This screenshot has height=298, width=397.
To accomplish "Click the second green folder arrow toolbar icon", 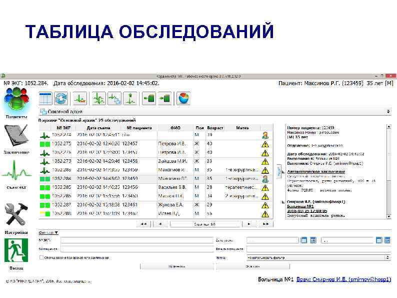I will [x=164, y=98].
